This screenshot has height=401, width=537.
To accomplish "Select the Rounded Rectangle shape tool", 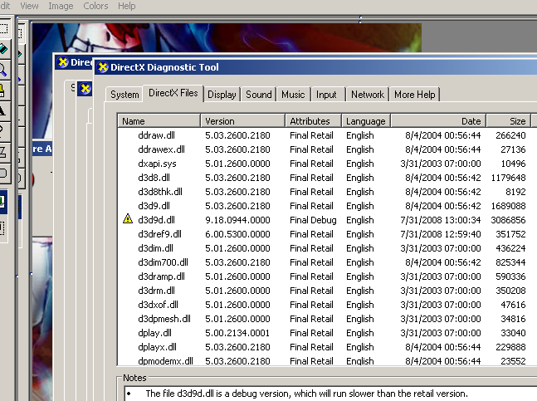I will pyautogui.click(x=3, y=174).
